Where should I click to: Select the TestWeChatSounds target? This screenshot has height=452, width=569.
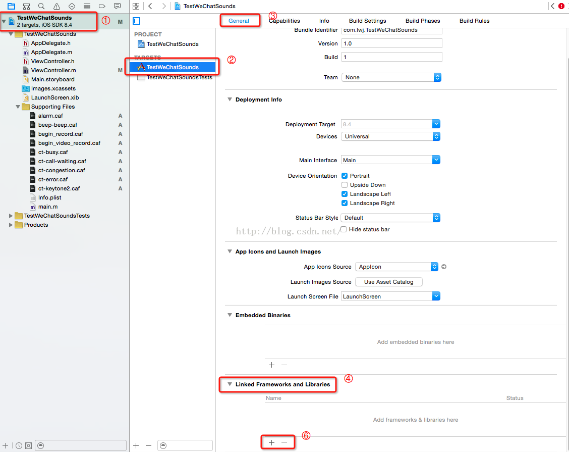[173, 67]
